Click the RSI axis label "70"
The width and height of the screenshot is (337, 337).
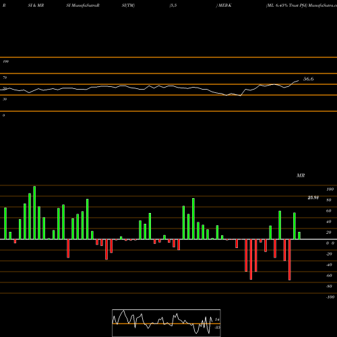(x=5, y=78)
